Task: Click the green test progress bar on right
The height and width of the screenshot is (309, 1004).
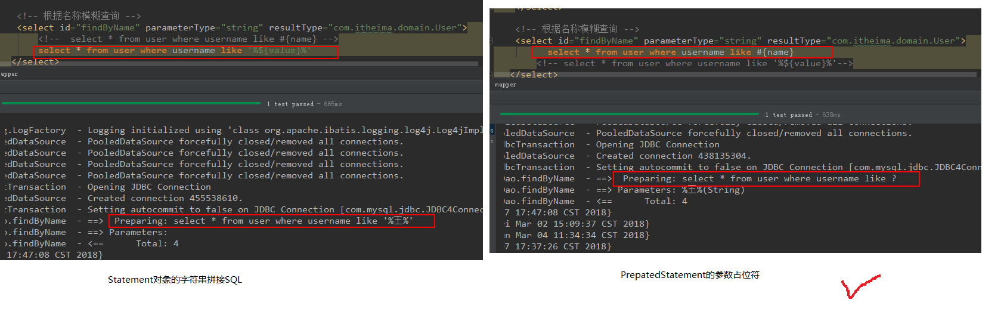Action: (630, 114)
